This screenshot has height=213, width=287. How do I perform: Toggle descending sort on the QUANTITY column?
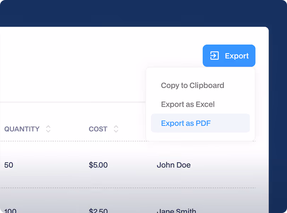tap(48, 131)
